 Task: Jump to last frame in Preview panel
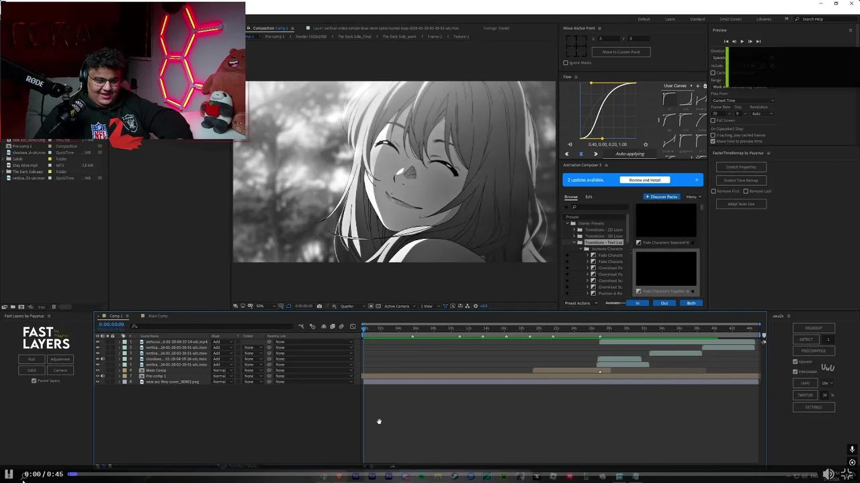pos(759,42)
